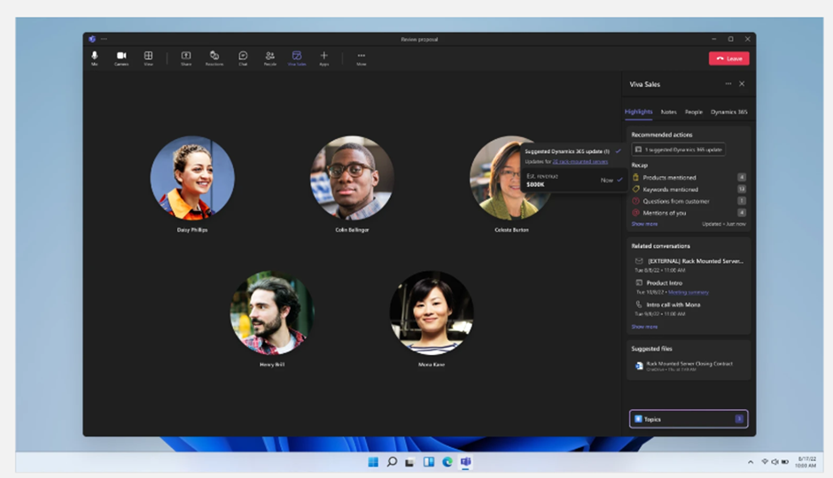Close the Viva Sales side panel
Viewport: 833px width, 478px height.
click(x=742, y=84)
